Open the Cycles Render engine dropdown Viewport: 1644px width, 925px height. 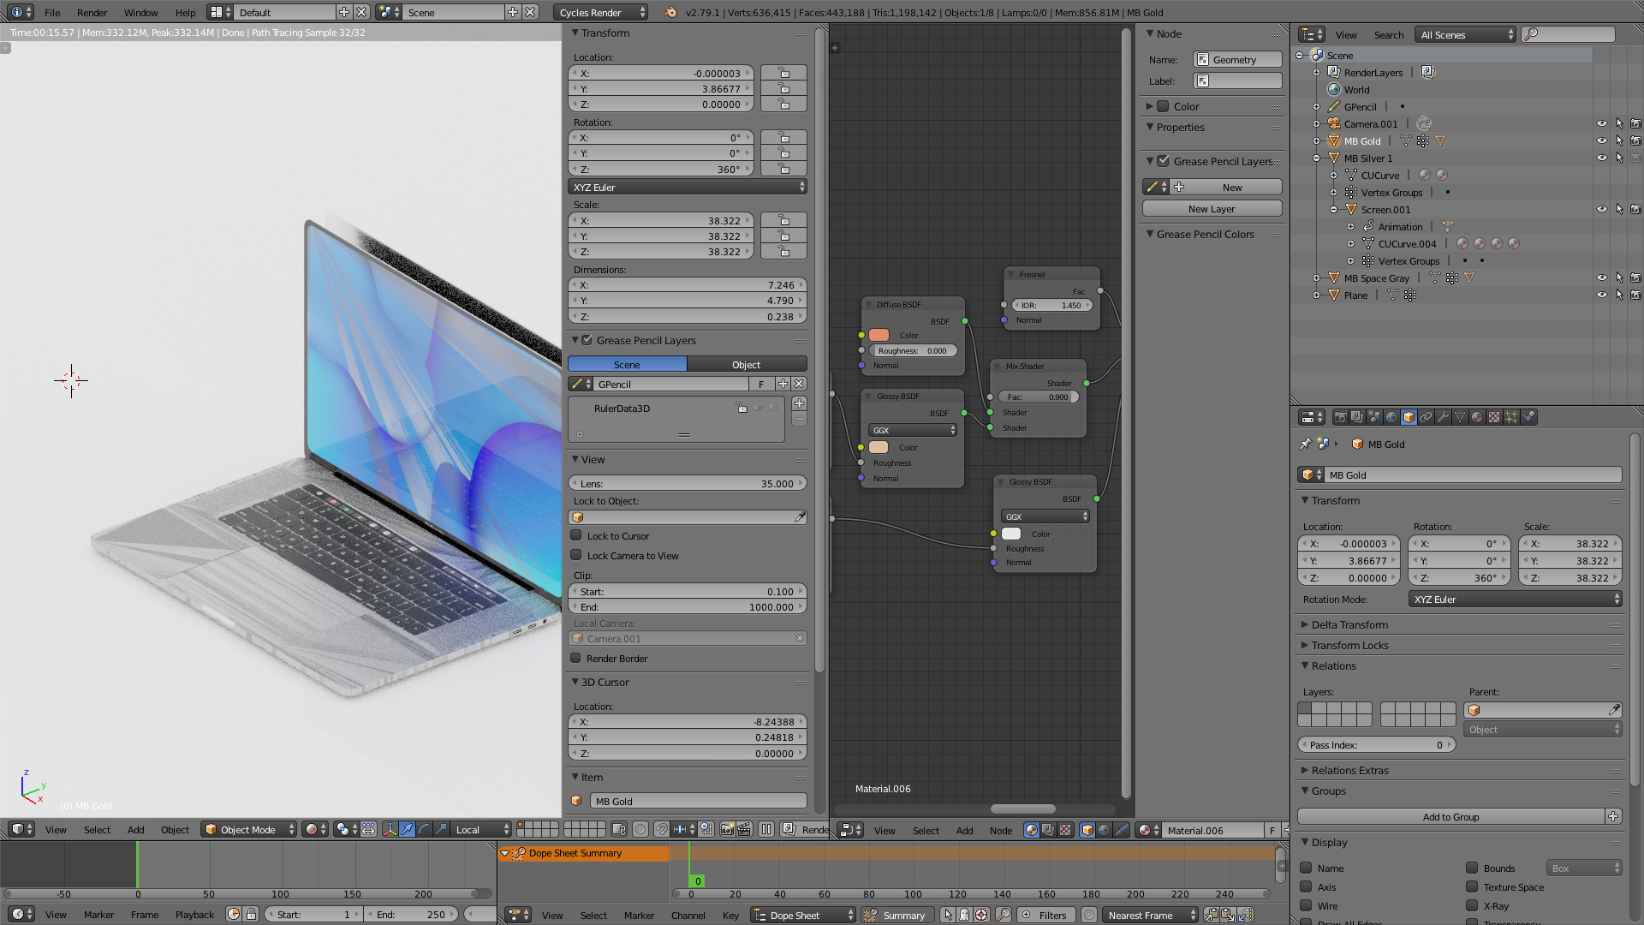coord(601,12)
